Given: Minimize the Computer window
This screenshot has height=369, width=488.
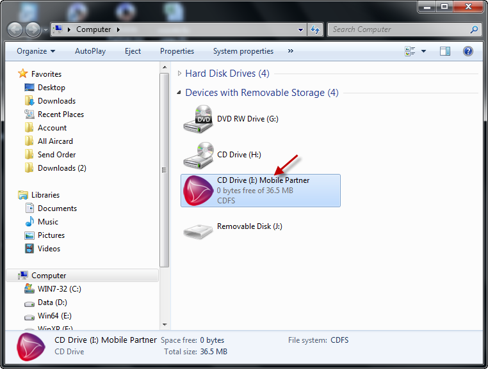Looking at the screenshot, I should click(427, 6).
